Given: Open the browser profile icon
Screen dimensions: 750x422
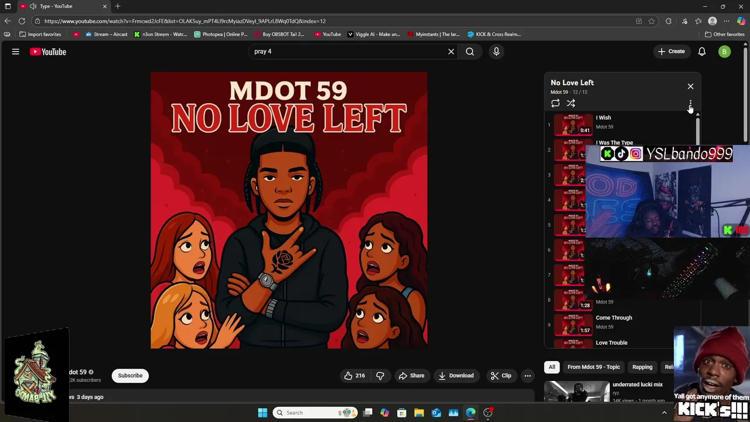Looking at the screenshot, I should tap(712, 21).
